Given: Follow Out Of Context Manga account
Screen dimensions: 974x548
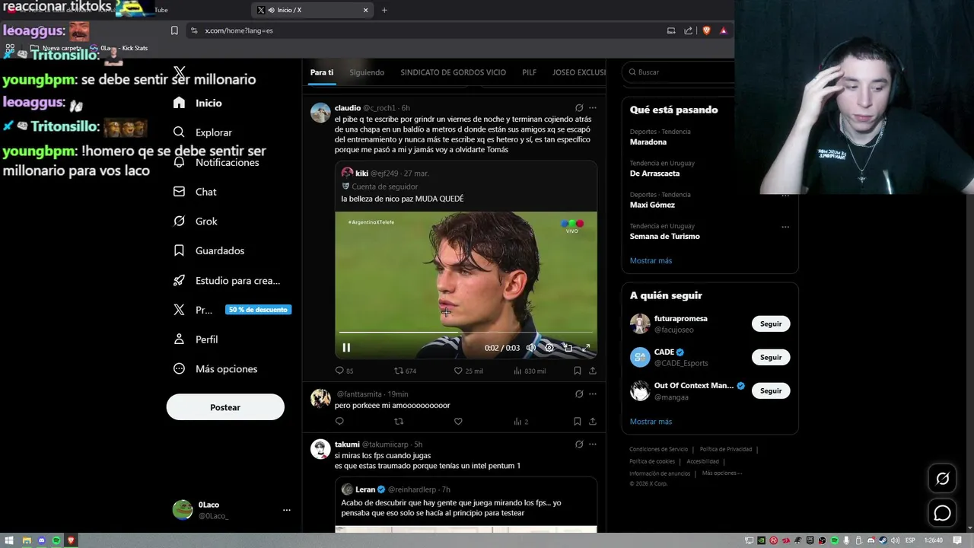Looking at the screenshot, I should pyautogui.click(x=771, y=391).
